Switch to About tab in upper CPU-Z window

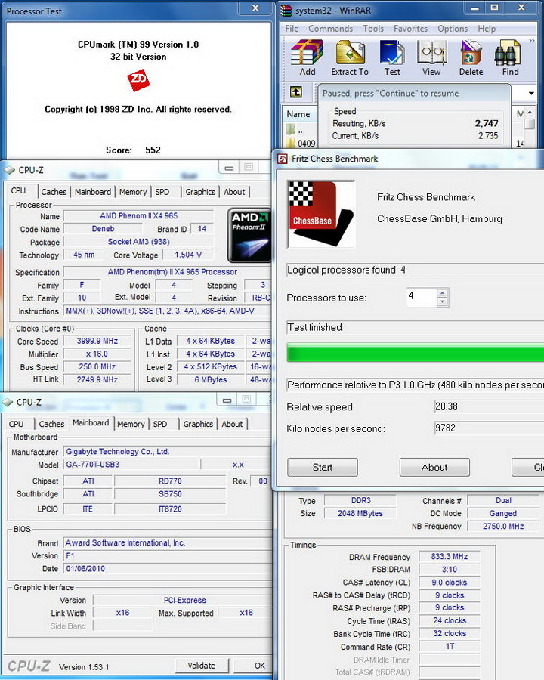[x=234, y=192]
